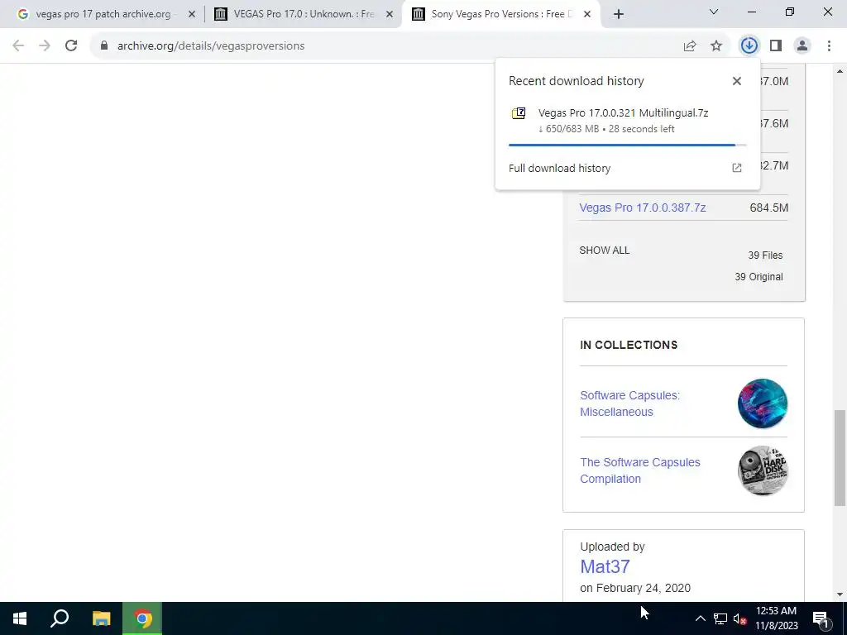
Task: Close the 'VEGAS Pro 17.0 : Unknown' tab
Action: (390, 14)
